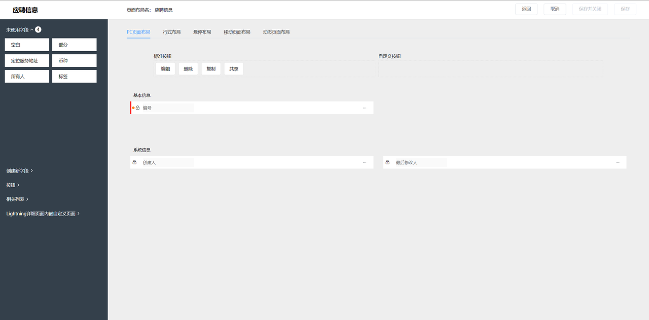Screen dimensions: 649x320
Task: Click the 返回 button
Action: click(526, 9)
